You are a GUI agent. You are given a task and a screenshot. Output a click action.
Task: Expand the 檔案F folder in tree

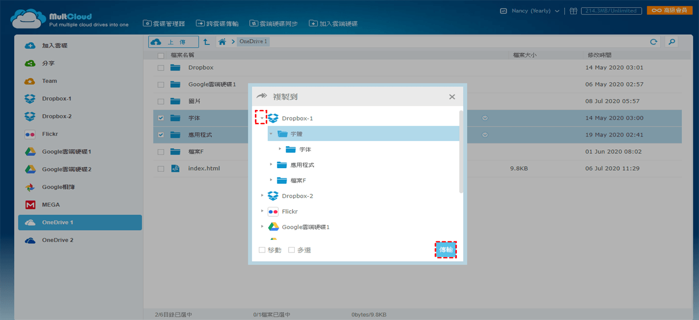[x=271, y=180]
